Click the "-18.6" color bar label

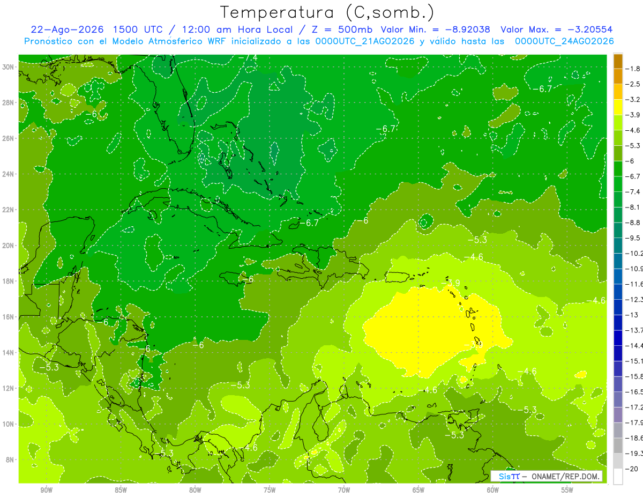pos(634,438)
